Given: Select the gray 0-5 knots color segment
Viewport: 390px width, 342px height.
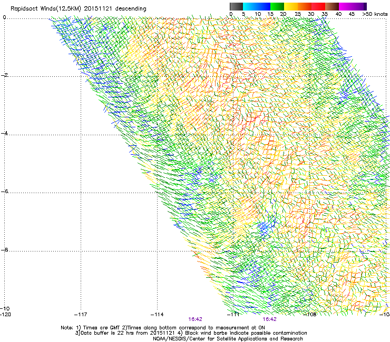Looking at the screenshot, I should tap(236, 6).
